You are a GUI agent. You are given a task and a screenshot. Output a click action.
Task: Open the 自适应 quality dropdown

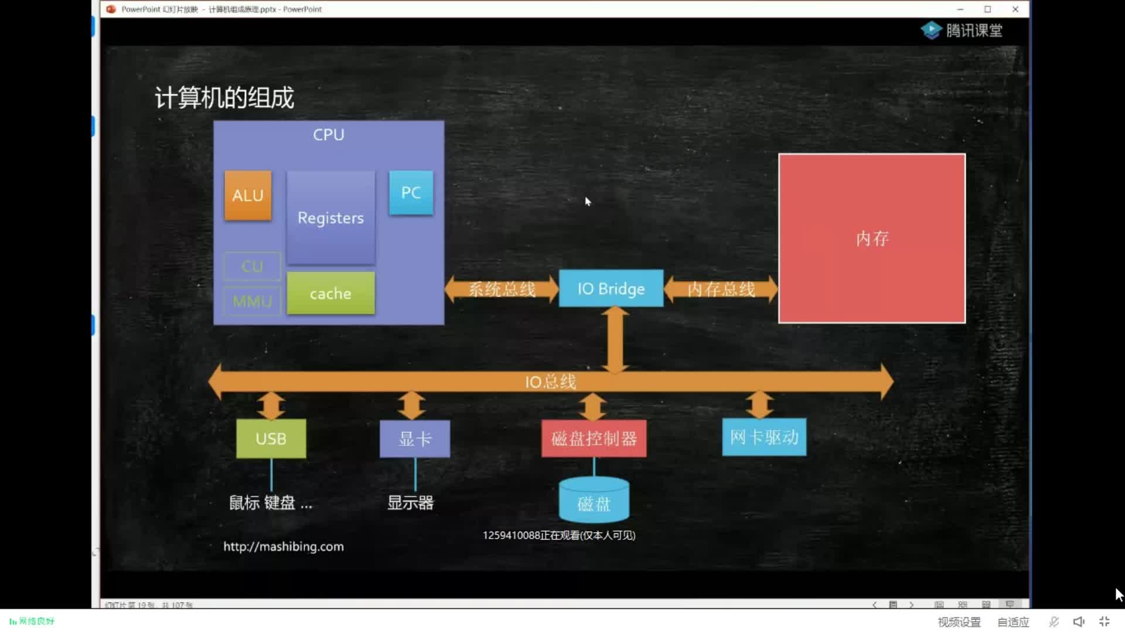pos(1013,622)
